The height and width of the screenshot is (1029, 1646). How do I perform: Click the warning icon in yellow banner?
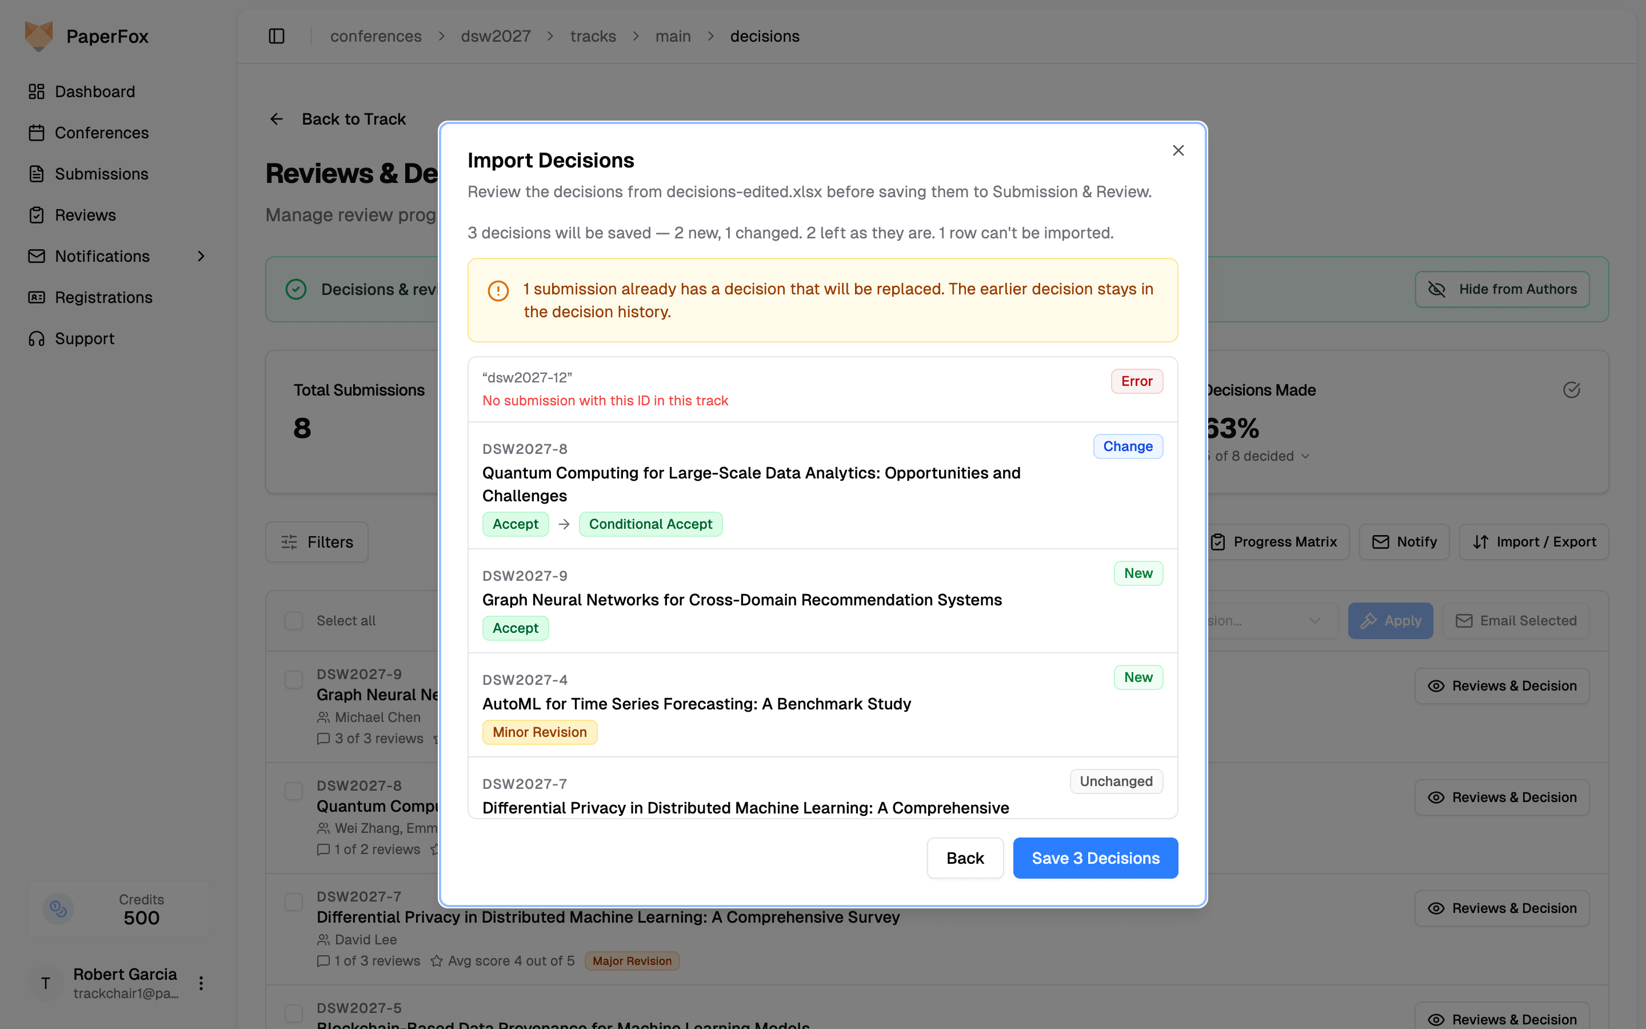[498, 290]
